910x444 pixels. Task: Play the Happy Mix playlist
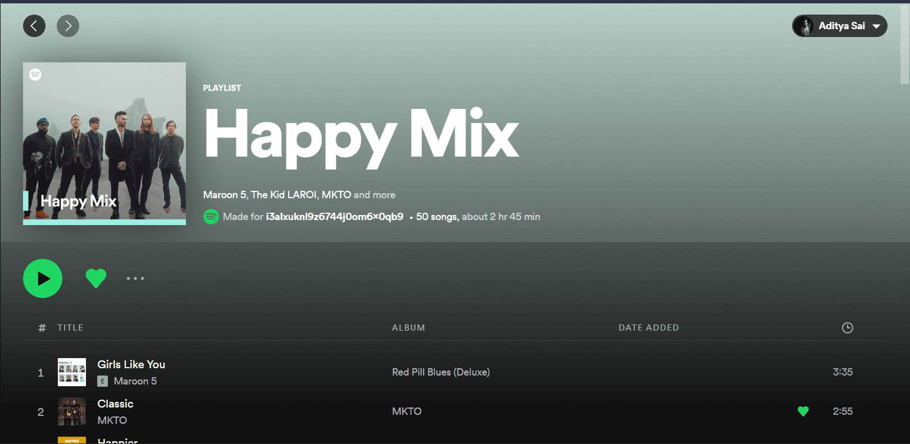pyautogui.click(x=43, y=278)
